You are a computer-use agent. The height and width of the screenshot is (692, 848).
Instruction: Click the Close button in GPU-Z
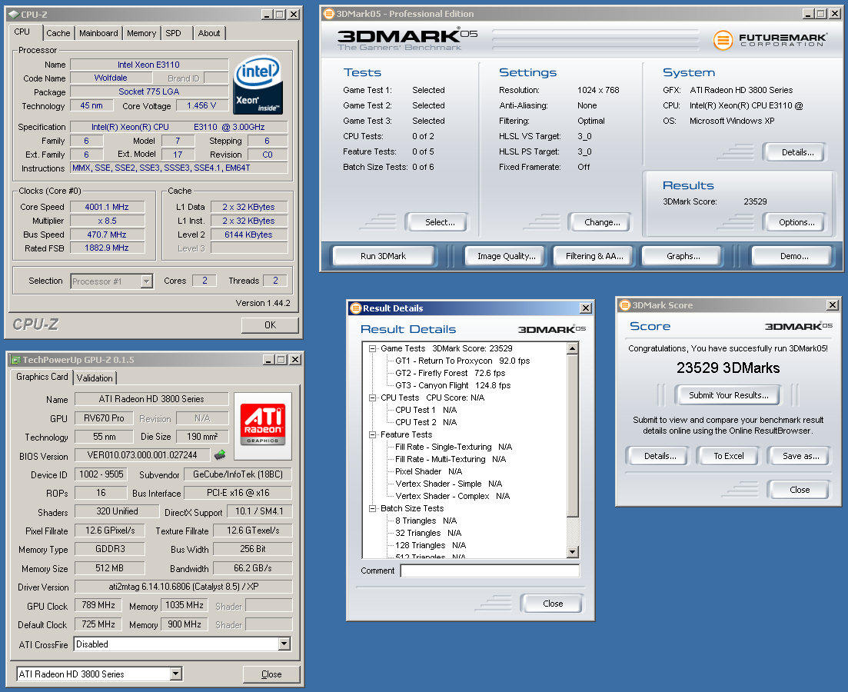(x=271, y=674)
